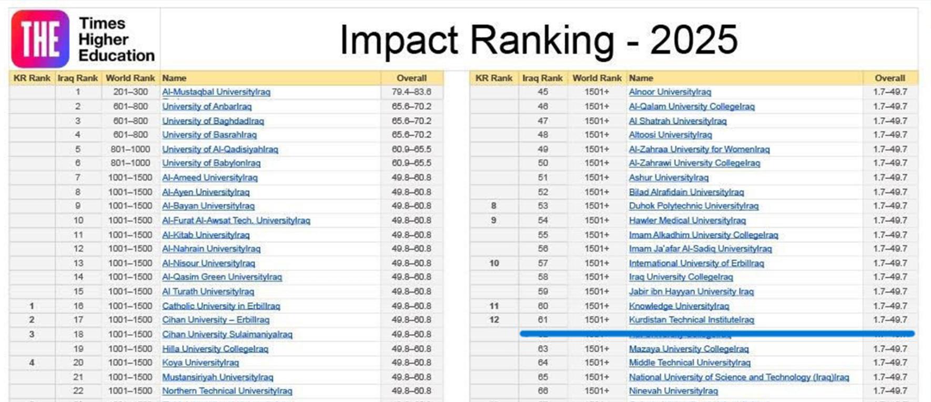The height and width of the screenshot is (402, 931).
Task: Click the University of Baghdad link
Action: point(213,121)
